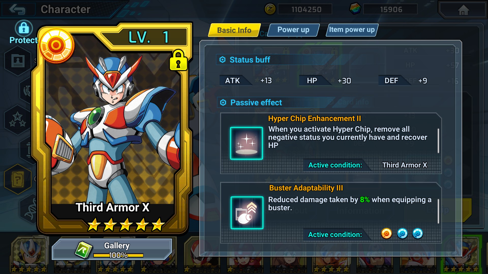
Task: Tap the back arrow icon
Action: pos(17,10)
